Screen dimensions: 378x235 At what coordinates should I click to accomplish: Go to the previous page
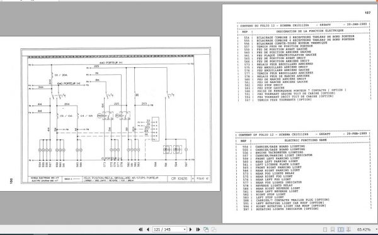(148, 229)
